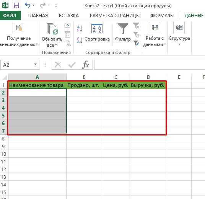Open the Работа с данными menu
Image resolution: width=205 pixels, height=199 pixels.
point(155,34)
